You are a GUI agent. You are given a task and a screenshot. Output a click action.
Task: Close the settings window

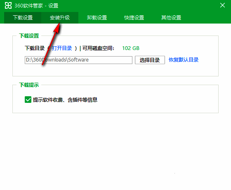(x=222, y=5)
